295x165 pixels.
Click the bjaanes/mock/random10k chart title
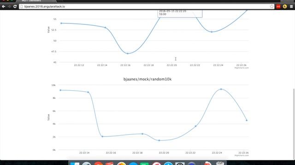coord(147,79)
